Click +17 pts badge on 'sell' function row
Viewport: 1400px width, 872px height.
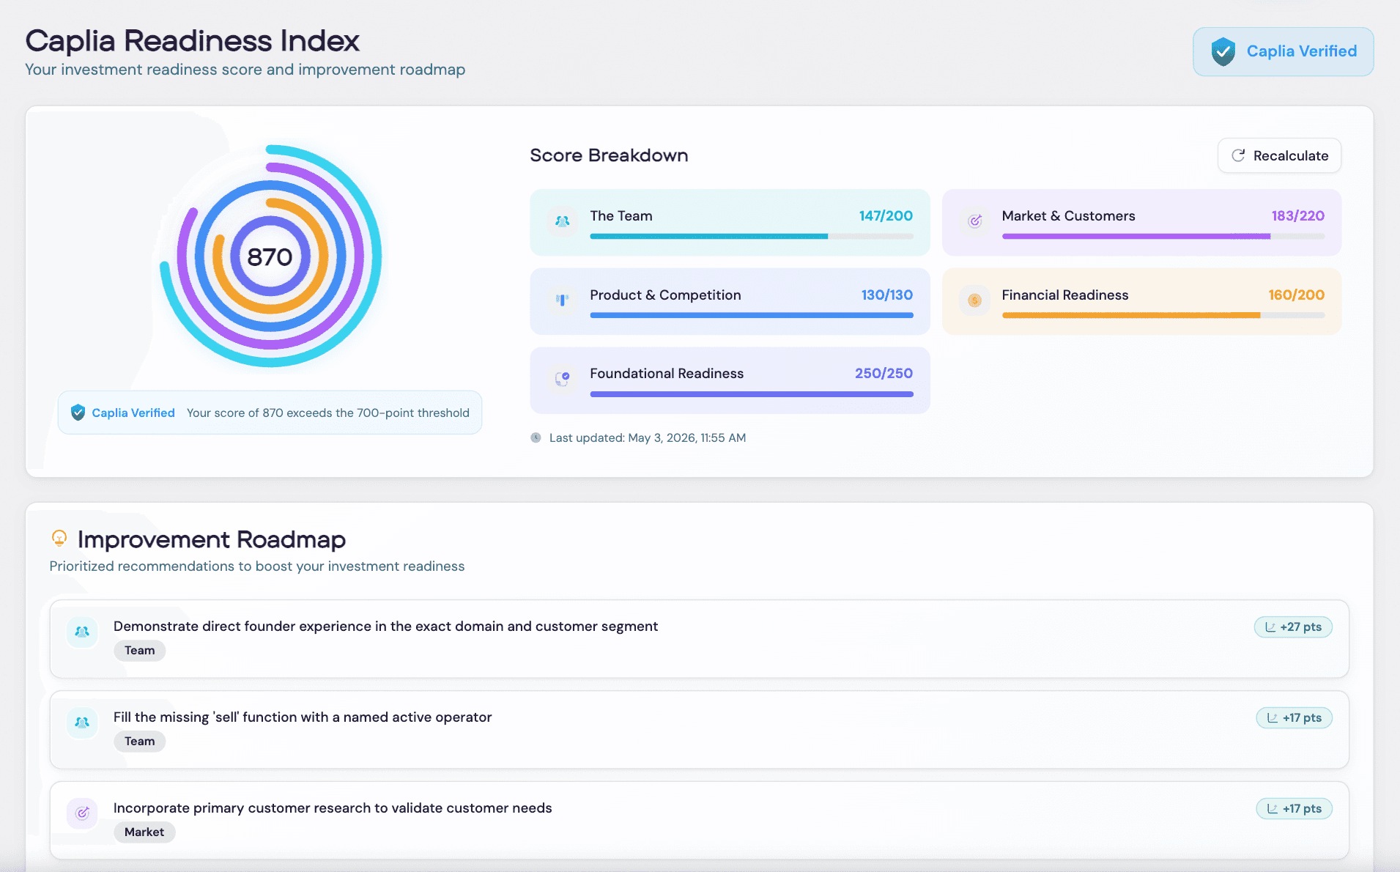[1294, 718]
